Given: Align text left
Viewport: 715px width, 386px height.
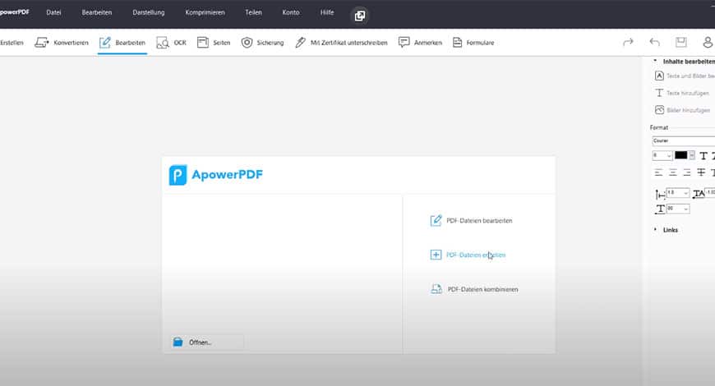Looking at the screenshot, I should (658, 172).
